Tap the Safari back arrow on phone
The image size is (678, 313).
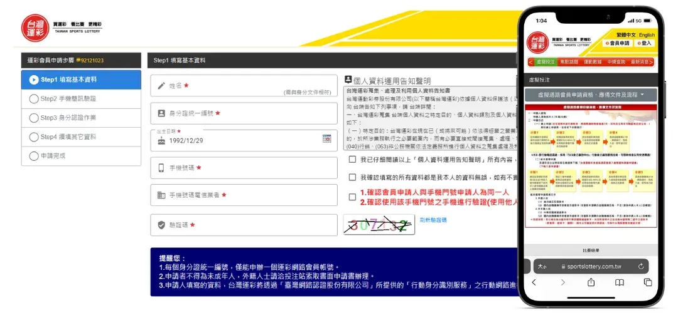pyautogui.click(x=534, y=282)
